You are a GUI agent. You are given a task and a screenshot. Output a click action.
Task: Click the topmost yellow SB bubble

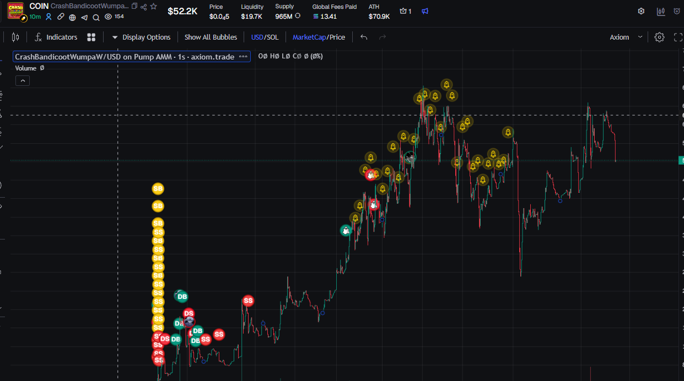[158, 189]
